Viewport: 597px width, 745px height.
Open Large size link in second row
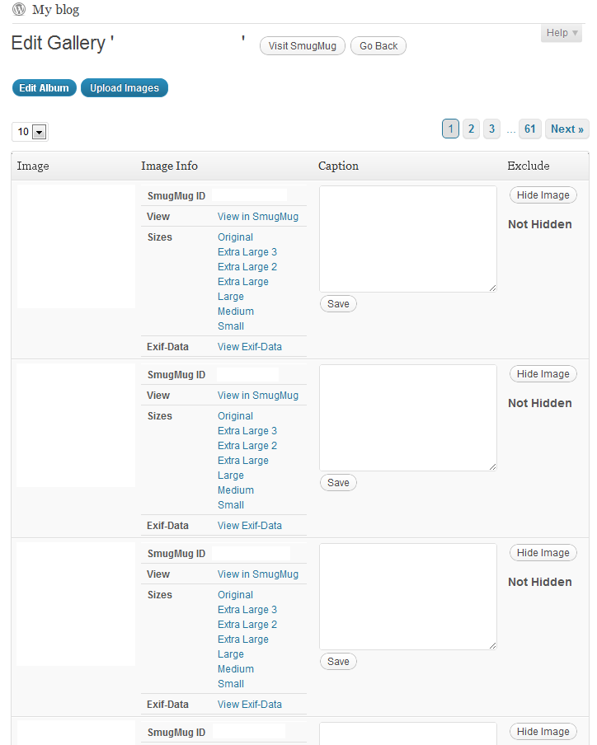(x=231, y=476)
